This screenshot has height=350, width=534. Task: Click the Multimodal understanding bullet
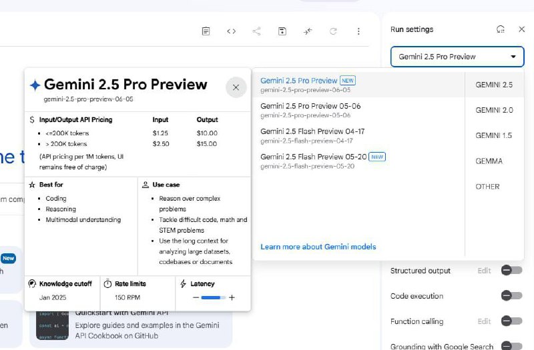83,220
